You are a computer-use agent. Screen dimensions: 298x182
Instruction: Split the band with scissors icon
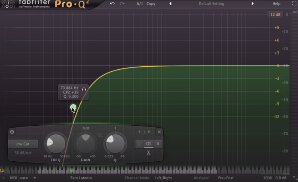point(149,152)
